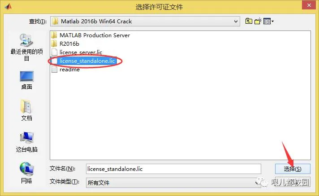The image size is (319, 196).
Task: Go to Desktop (桌面) in the sidebar
Action: tap(26, 80)
